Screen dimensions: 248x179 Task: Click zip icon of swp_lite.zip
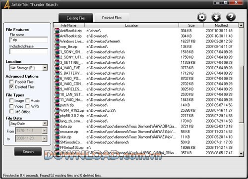pyautogui.click(x=57, y=46)
